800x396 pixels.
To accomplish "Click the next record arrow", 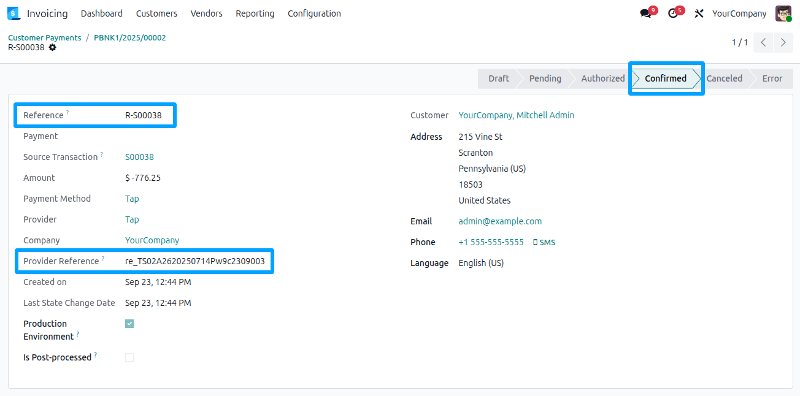I will (783, 42).
